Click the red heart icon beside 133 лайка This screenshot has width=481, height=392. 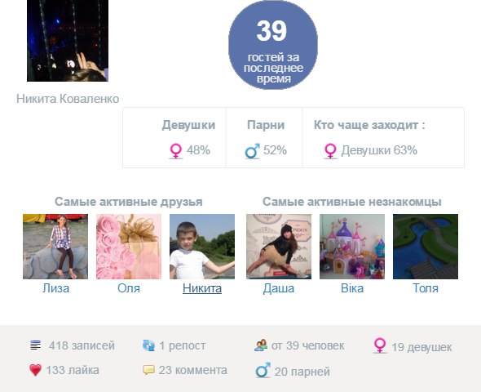(35, 370)
